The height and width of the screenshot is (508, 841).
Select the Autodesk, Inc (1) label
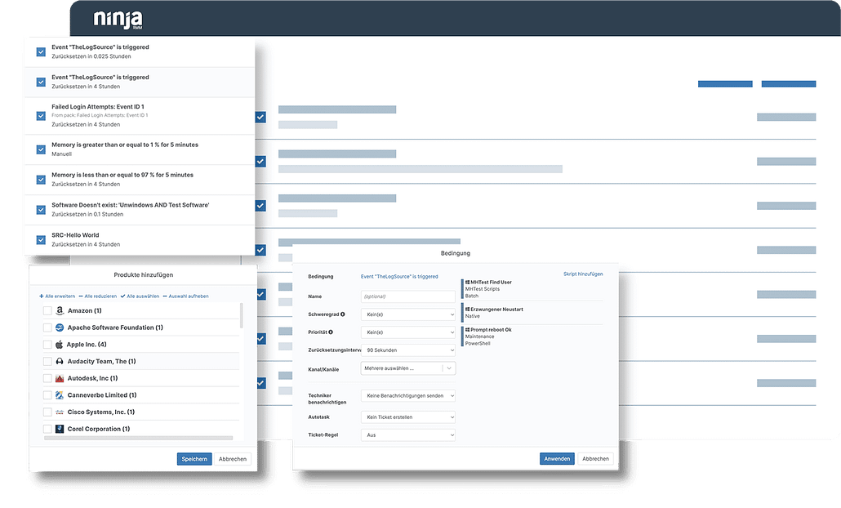(93, 378)
